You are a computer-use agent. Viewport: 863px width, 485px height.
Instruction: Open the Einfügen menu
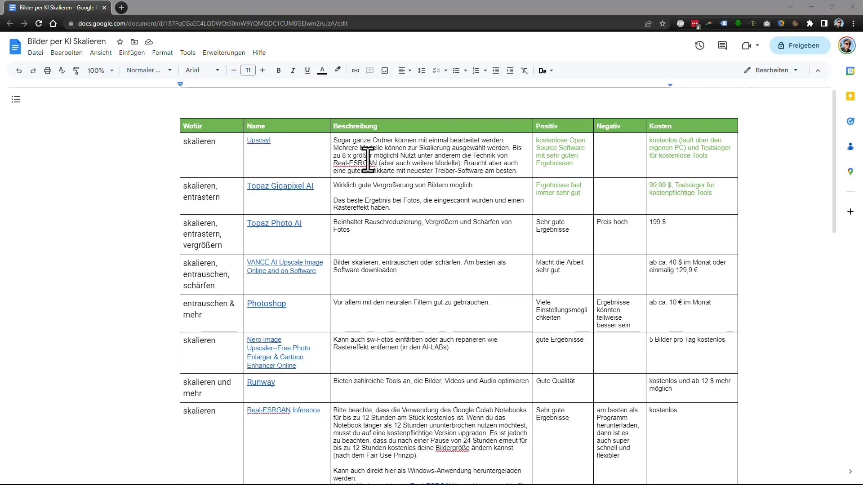[132, 52]
